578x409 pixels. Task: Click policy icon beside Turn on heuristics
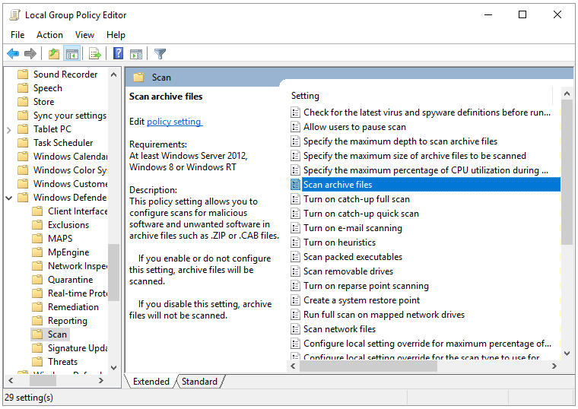pyautogui.click(x=295, y=242)
